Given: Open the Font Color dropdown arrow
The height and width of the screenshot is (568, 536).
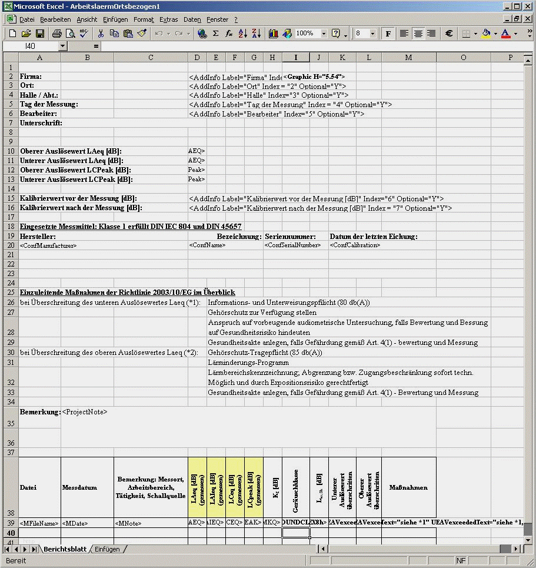Looking at the screenshot, I should click(515, 34).
